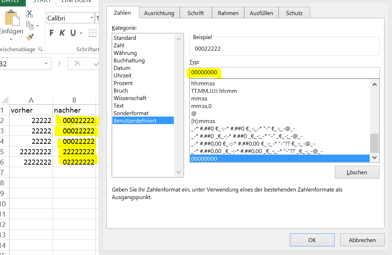Select the Cut scissors icon
392x255 pixels.
click(29, 14)
